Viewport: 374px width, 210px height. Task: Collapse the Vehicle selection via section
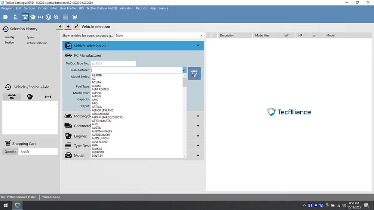pyautogui.click(x=198, y=46)
